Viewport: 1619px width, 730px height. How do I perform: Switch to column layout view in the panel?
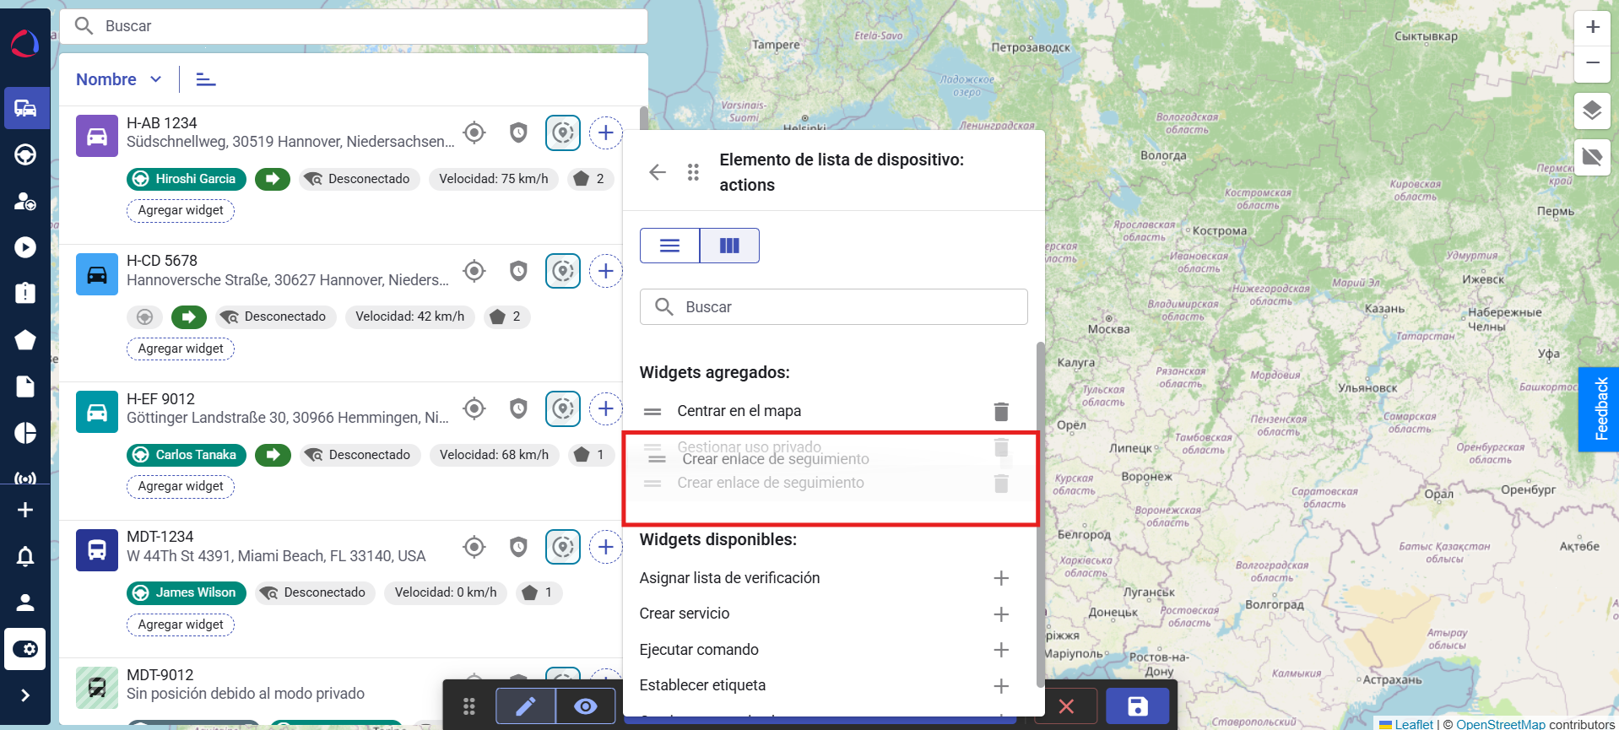point(729,246)
